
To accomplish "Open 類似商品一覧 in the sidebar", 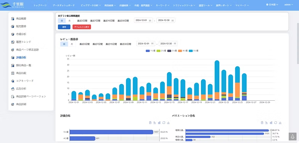I will coord(21,65).
